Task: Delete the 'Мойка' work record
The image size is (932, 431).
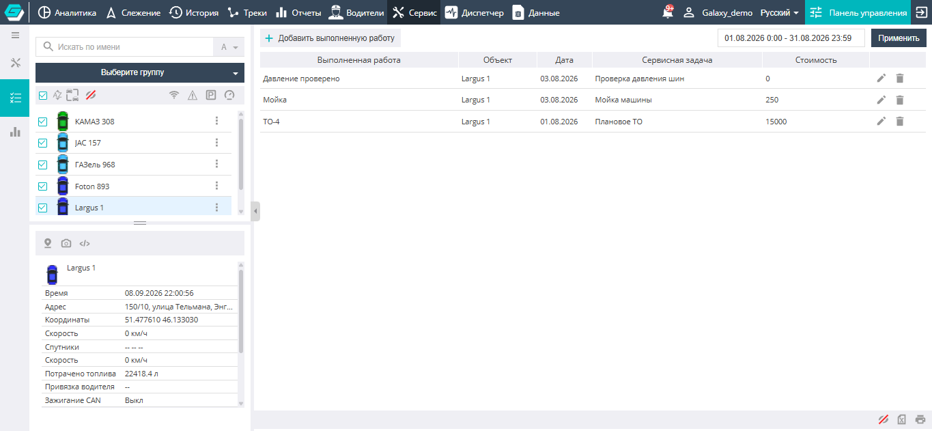Action: click(x=900, y=100)
